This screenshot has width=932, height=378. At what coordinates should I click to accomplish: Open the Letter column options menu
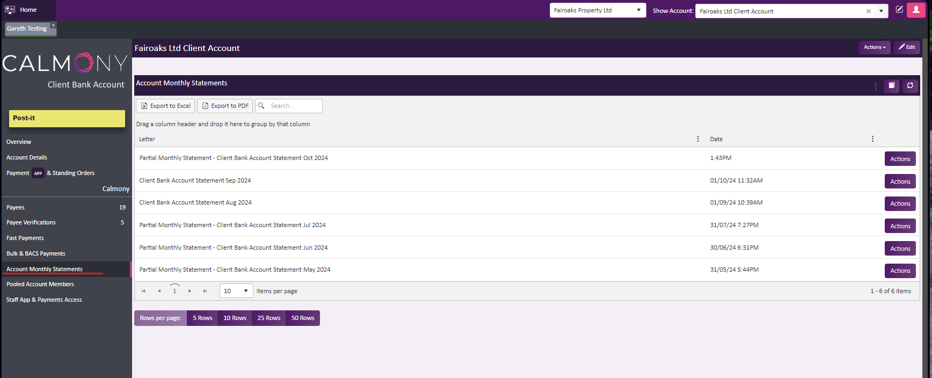[x=698, y=139]
